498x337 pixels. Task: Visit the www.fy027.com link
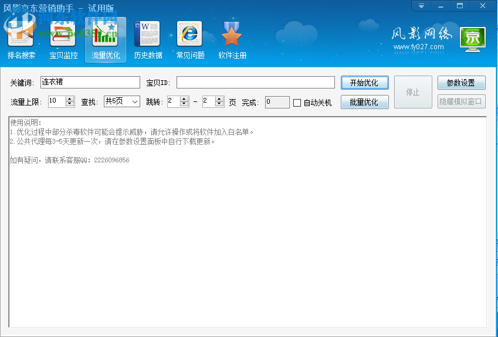pyautogui.click(x=418, y=47)
